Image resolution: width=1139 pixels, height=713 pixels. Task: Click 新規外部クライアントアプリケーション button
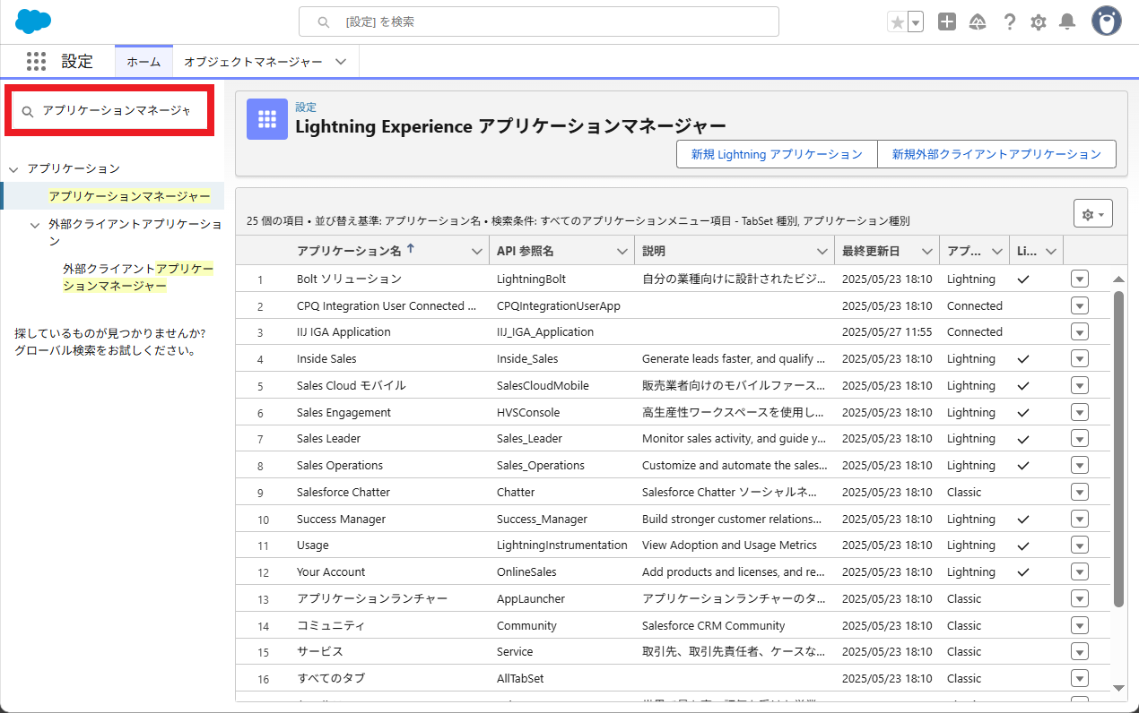[x=996, y=154]
